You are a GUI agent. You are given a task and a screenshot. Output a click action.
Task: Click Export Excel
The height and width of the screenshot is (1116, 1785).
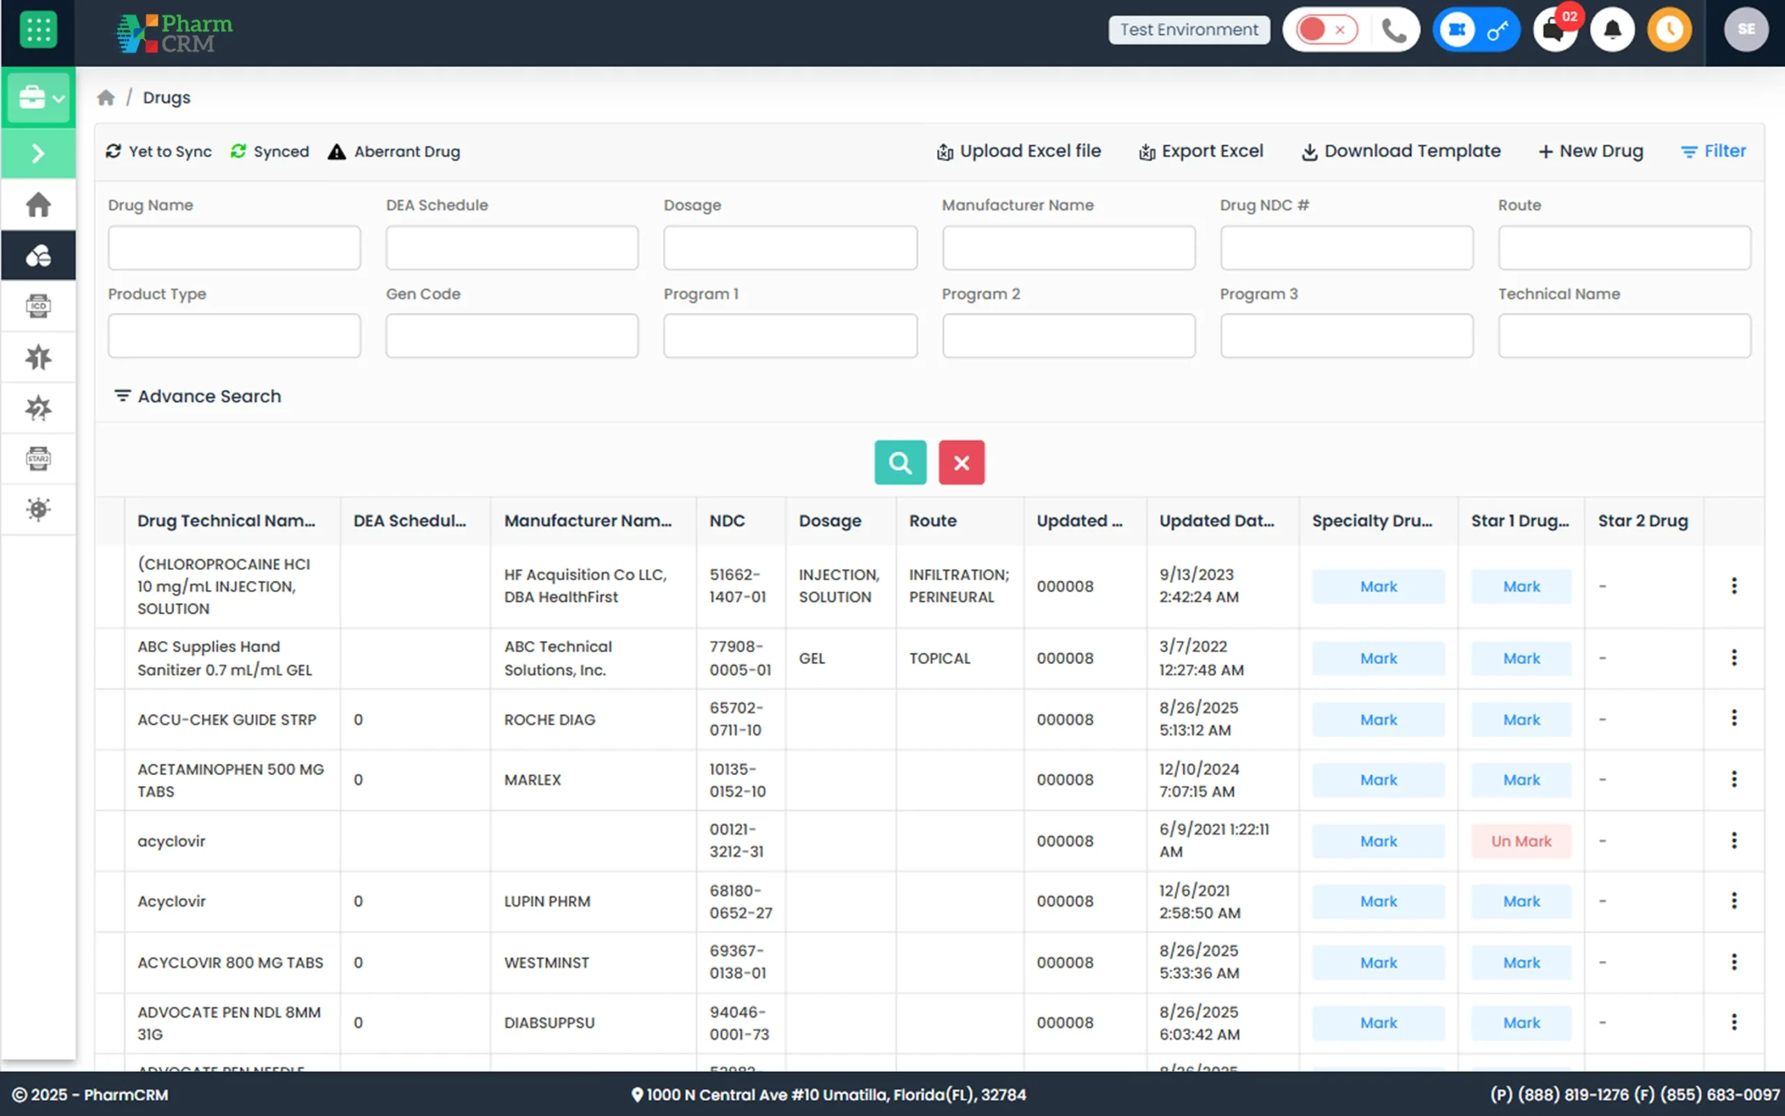click(1201, 151)
